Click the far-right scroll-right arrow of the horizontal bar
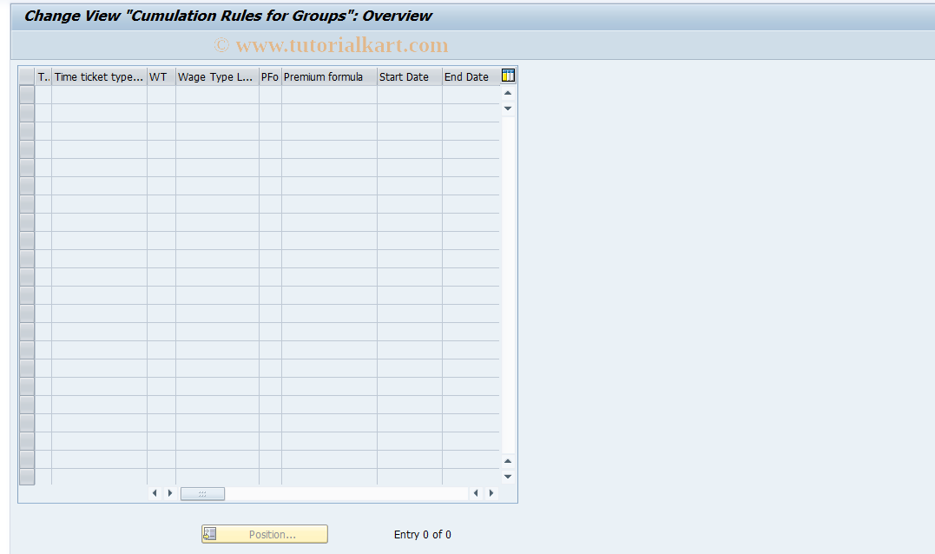This screenshot has height=554, width=935. pos(491,493)
